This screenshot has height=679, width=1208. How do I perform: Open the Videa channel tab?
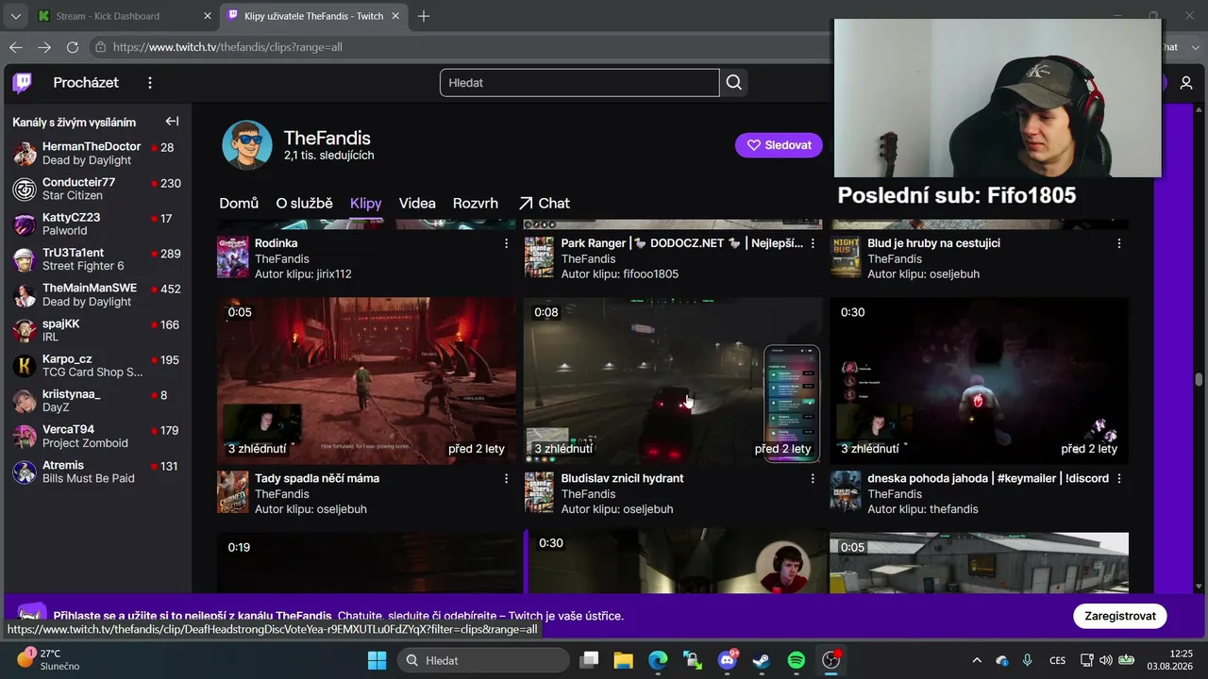click(x=417, y=203)
